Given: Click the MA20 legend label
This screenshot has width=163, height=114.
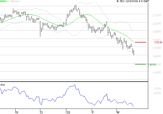Looking at the screenshot, I should tap(3, 1).
